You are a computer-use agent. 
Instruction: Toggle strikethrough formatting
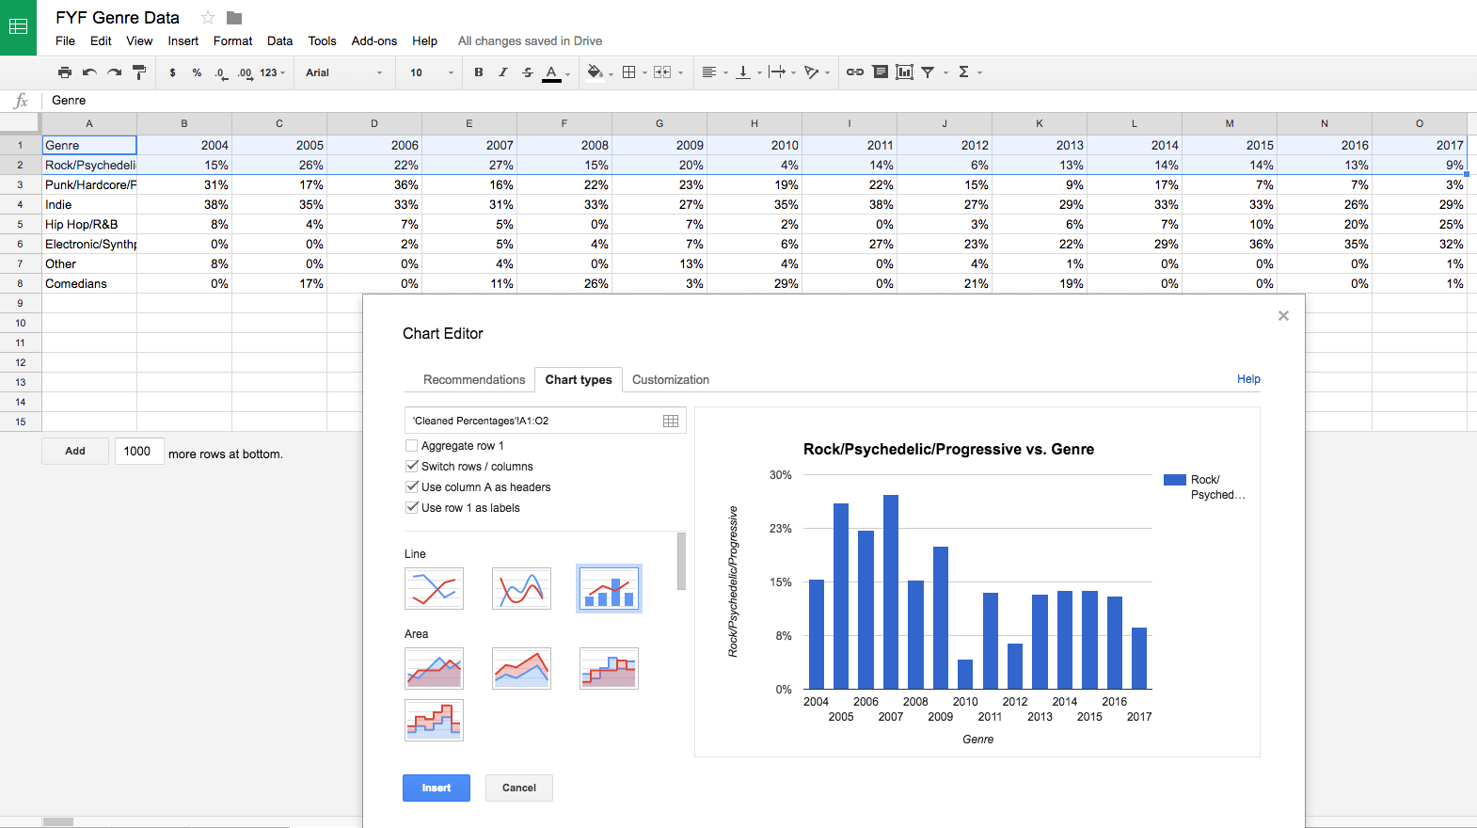tap(528, 72)
